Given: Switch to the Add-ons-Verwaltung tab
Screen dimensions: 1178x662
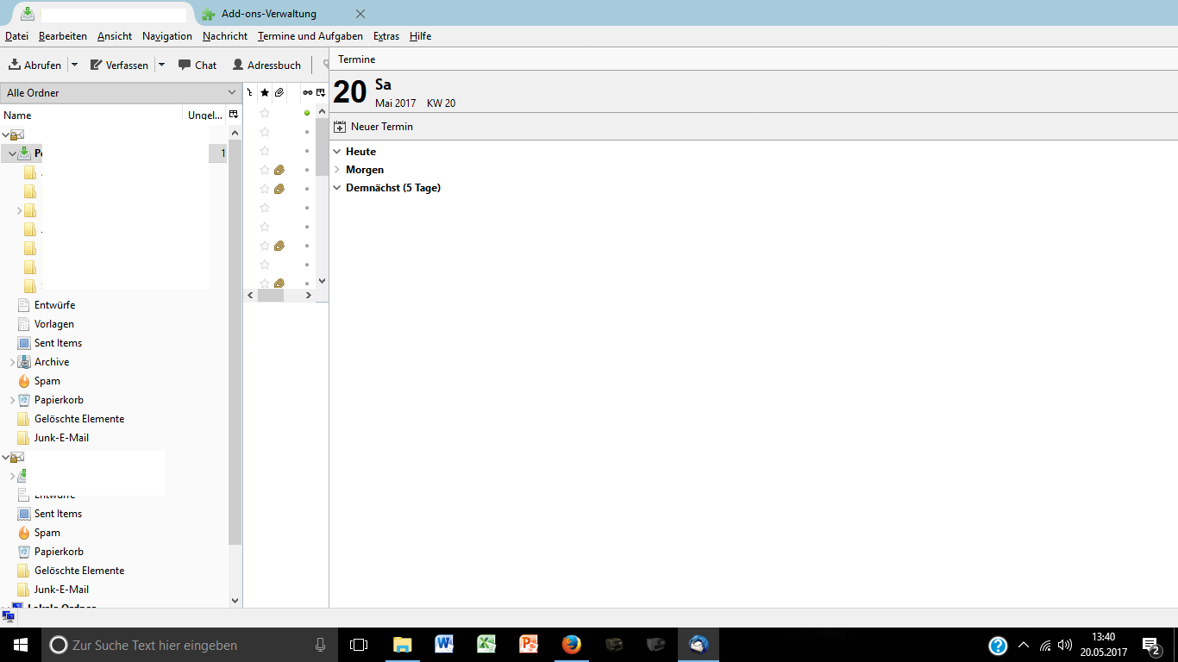Looking at the screenshot, I should tap(268, 14).
